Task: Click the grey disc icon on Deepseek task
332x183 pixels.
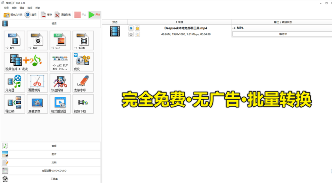Action: coord(131,34)
